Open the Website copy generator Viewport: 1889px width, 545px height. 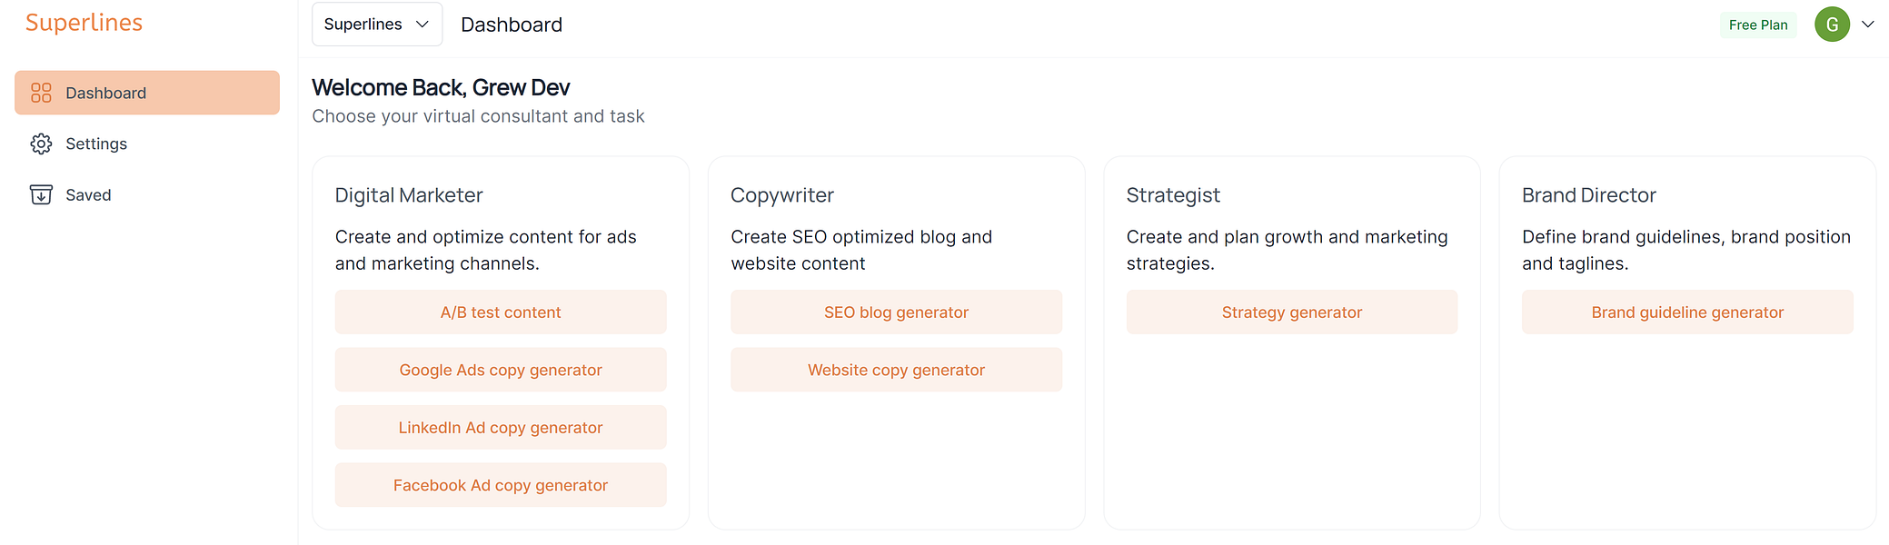coord(896,370)
